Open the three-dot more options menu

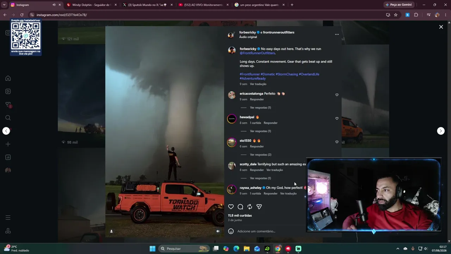337,34
